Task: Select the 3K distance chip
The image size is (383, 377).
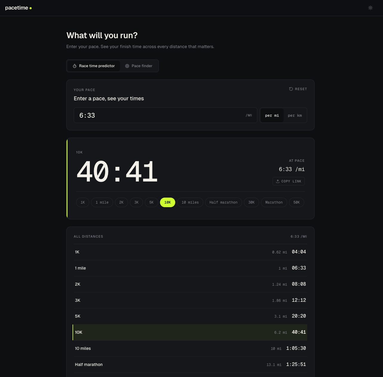Action: [136, 202]
